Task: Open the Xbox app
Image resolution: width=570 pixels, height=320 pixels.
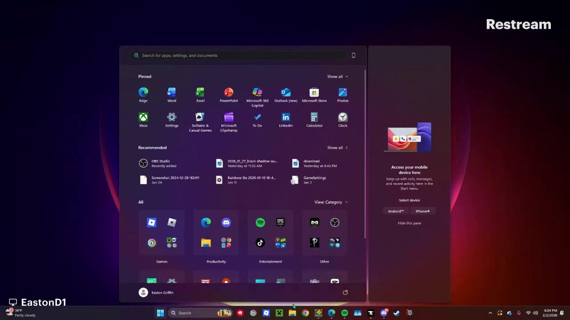Action: (x=143, y=120)
